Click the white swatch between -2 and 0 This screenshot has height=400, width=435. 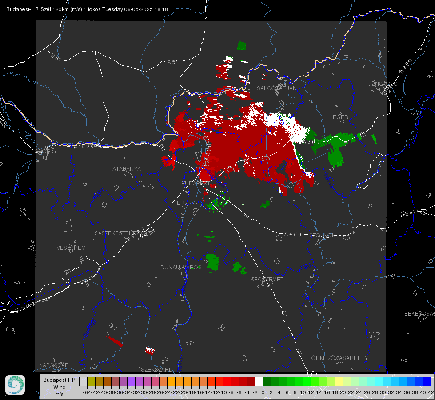coord(259,382)
